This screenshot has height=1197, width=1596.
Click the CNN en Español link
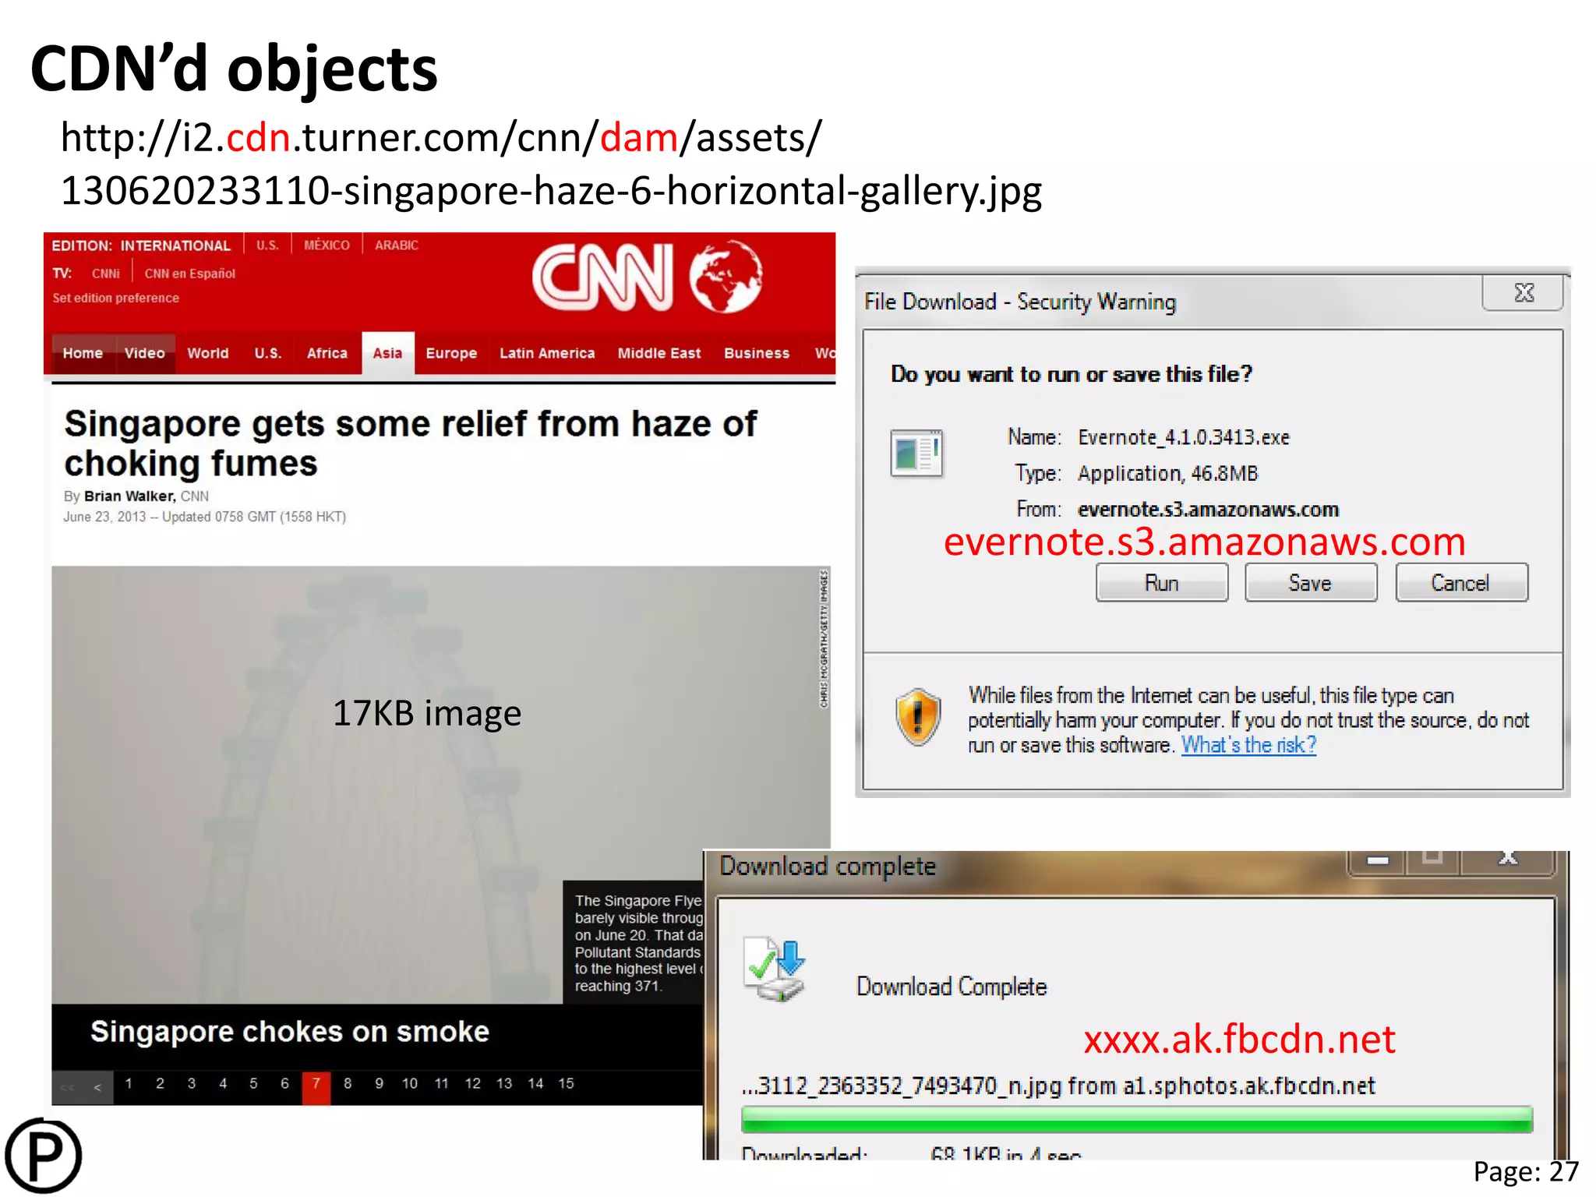(190, 274)
